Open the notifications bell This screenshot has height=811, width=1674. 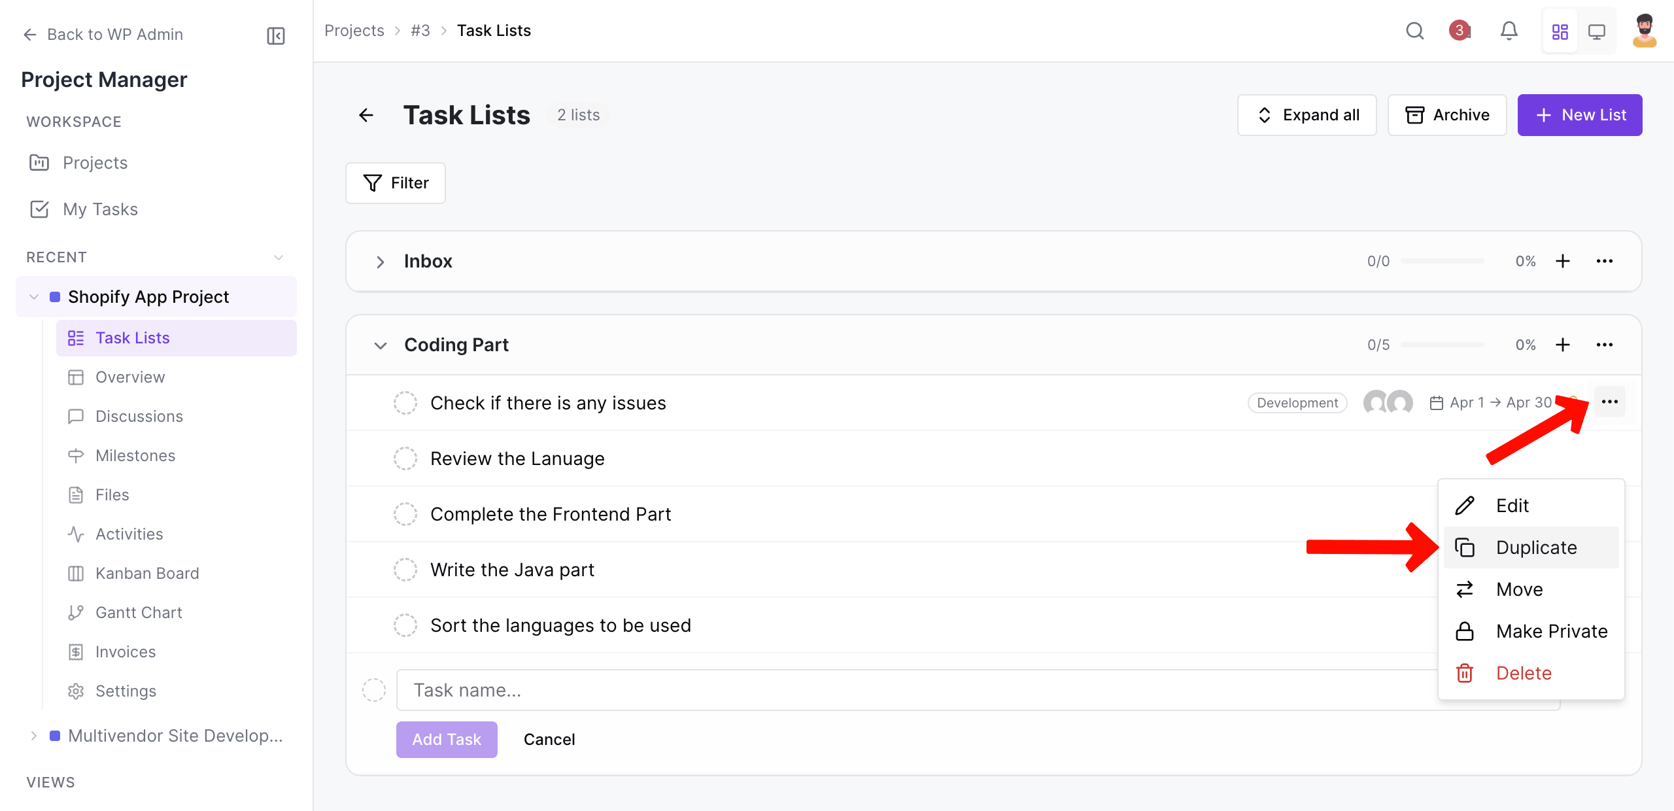pyautogui.click(x=1509, y=31)
